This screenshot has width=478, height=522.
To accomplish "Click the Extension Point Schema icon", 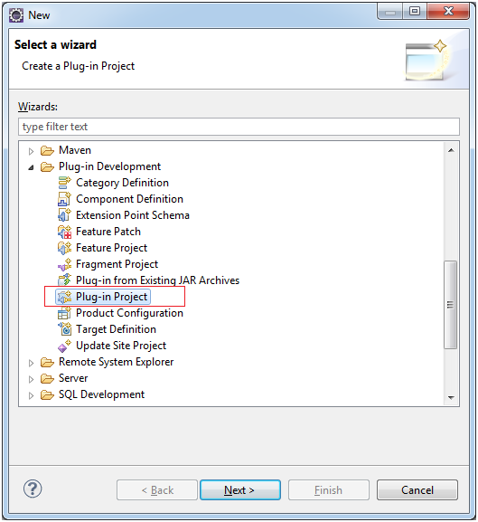I will pos(64,215).
